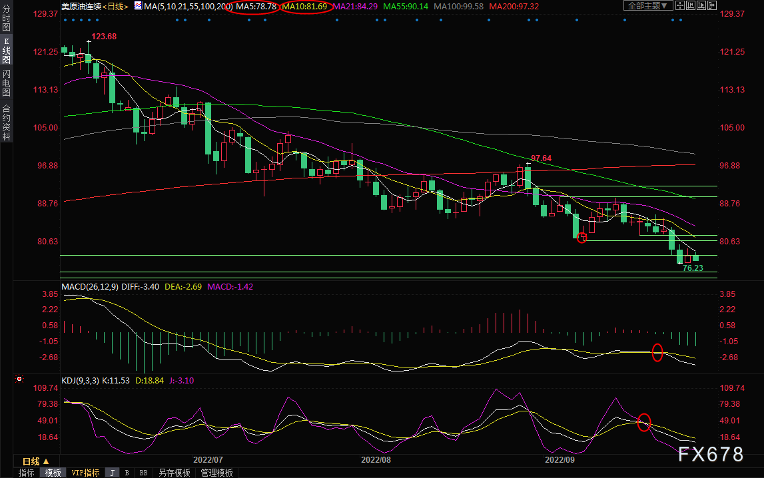Viewport: 764px width, 478px height.
Task: Click the 管理模板 button
Action: click(x=217, y=473)
